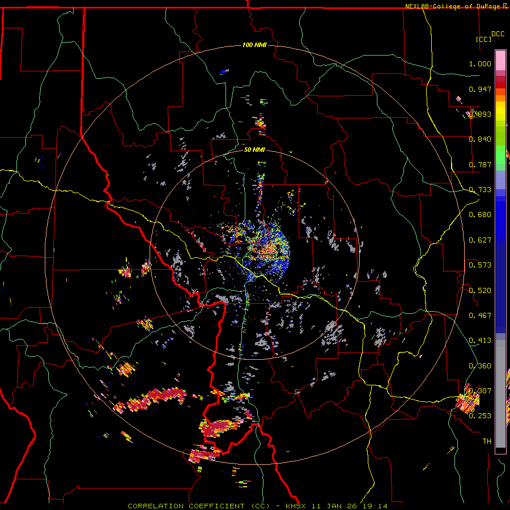Click the 100 NMI range ring label
Screen dimensions: 510x510
point(254,45)
